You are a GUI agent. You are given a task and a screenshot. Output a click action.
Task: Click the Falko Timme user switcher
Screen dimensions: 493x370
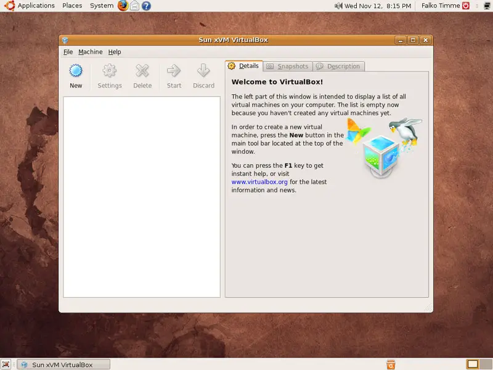pyautogui.click(x=441, y=6)
